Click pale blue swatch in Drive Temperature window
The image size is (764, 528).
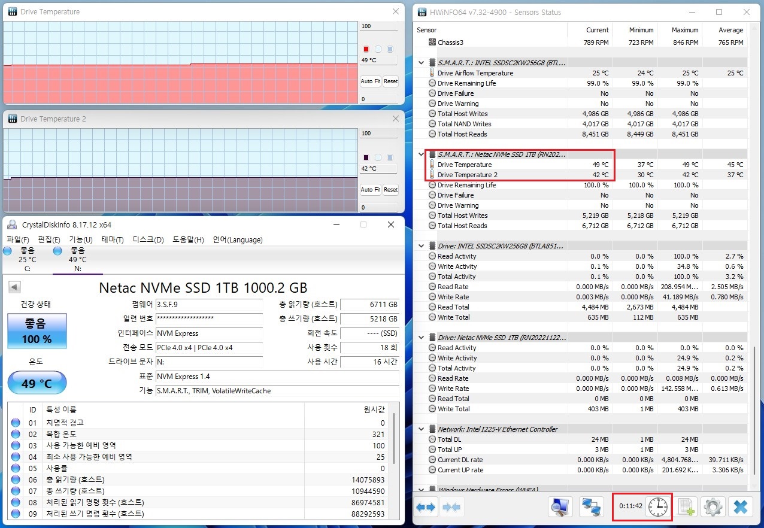(x=378, y=49)
